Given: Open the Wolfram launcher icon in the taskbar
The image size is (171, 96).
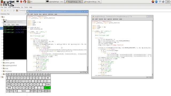Looking at the screenshot, I should [25, 2].
